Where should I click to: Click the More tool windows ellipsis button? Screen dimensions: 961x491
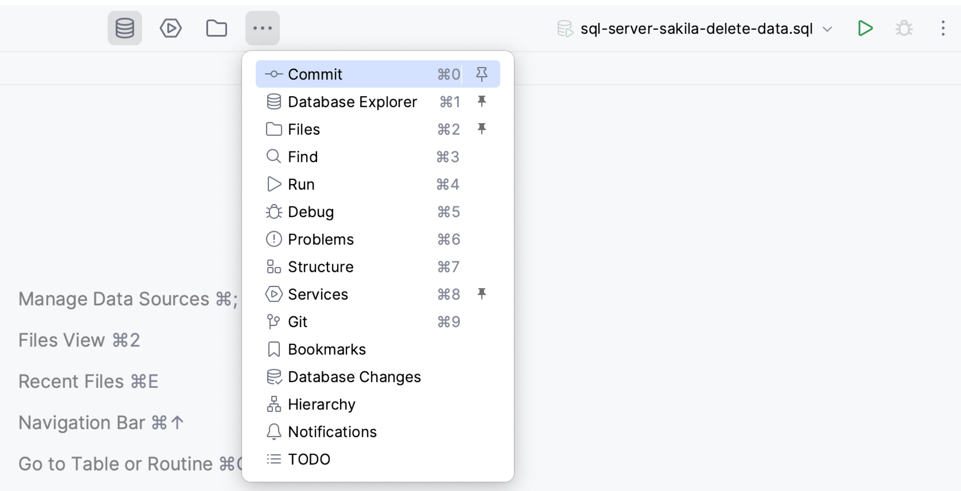[x=262, y=28]
